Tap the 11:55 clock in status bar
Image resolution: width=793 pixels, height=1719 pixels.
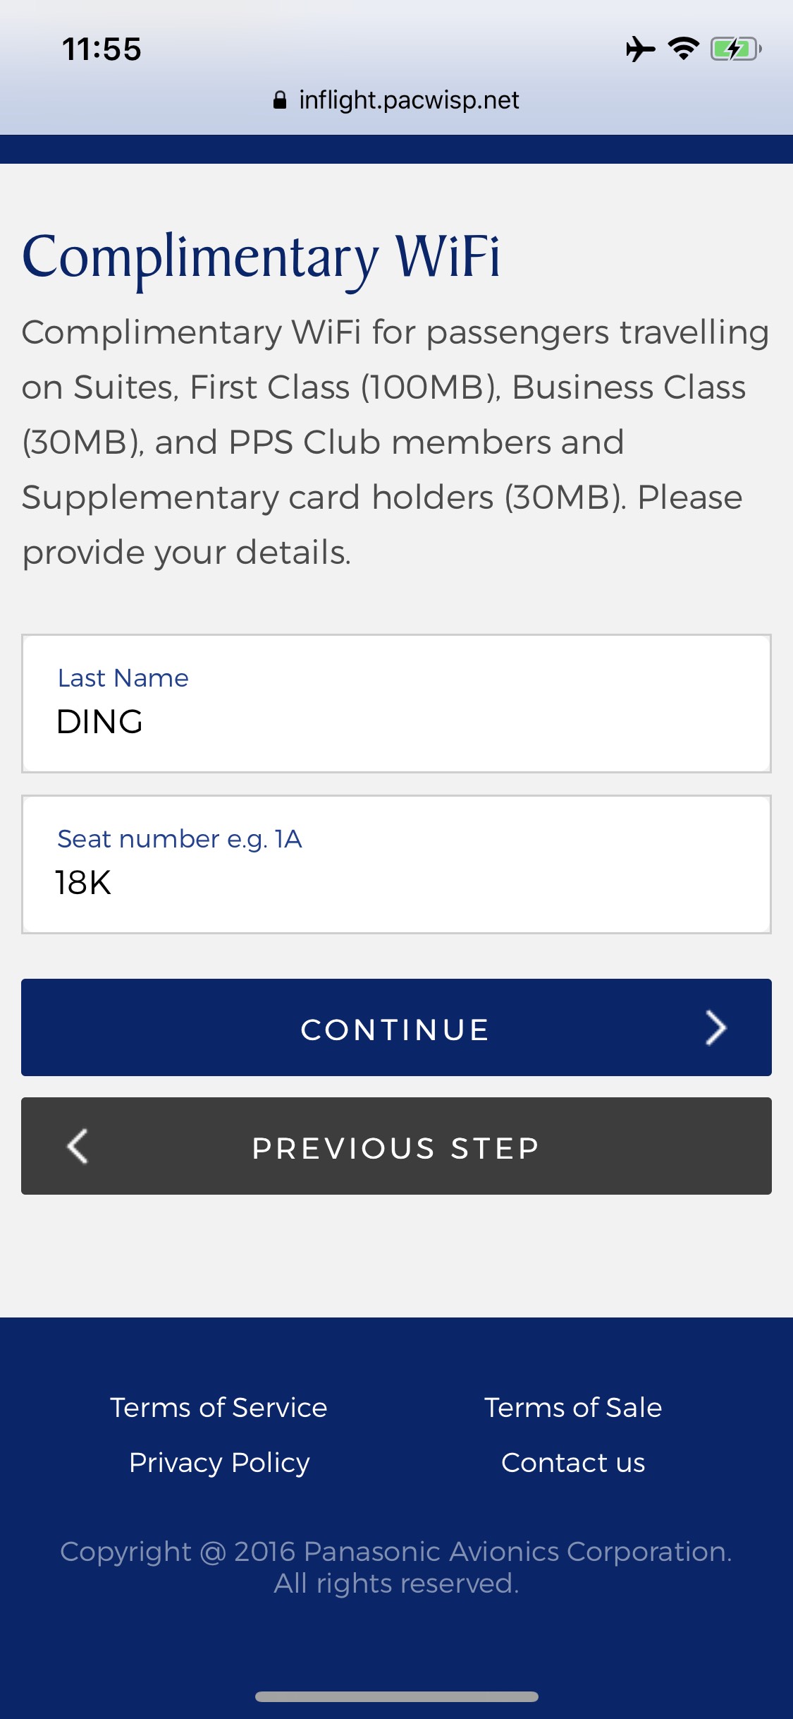point(102,49)
